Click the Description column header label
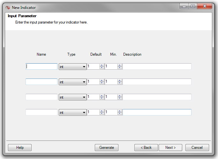Viewport: 218px width, 159px height. click(x=132, y=54)
